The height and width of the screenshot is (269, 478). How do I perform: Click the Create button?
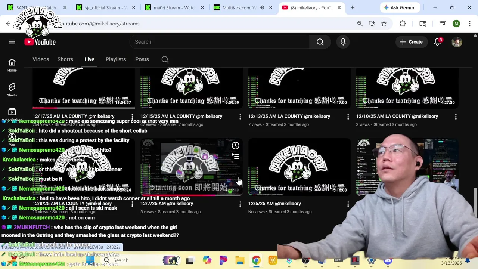click(411, 42)
